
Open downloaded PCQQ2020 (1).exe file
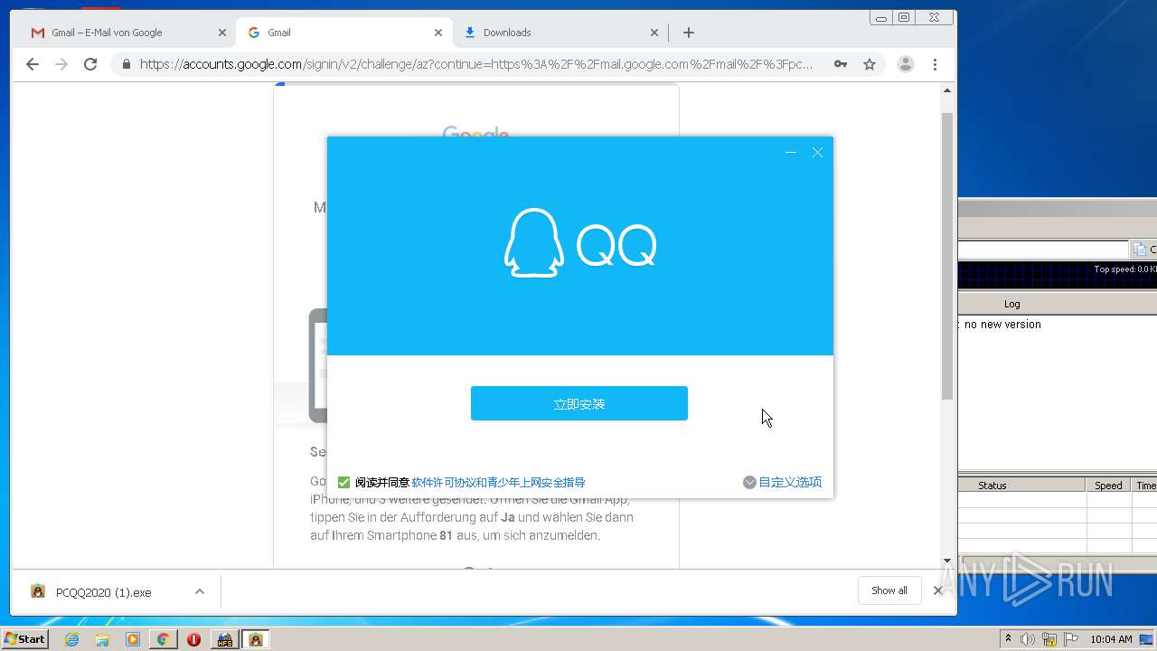coord(104,592)
